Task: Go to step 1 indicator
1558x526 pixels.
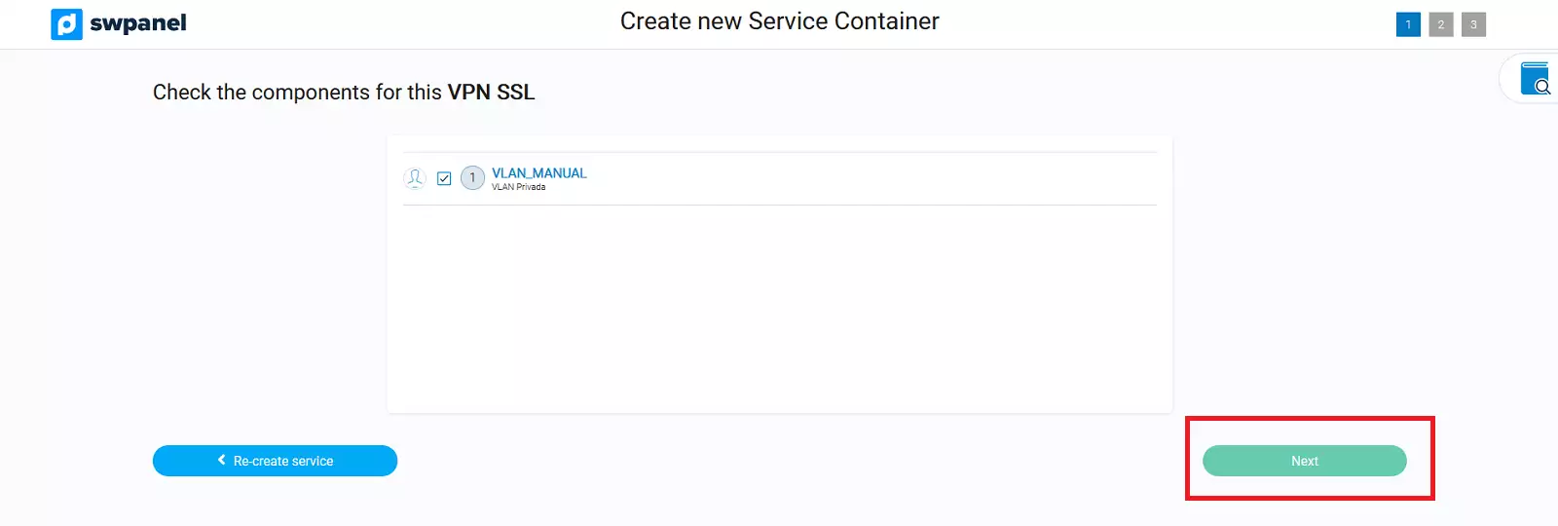Action: pos(1408,24)
